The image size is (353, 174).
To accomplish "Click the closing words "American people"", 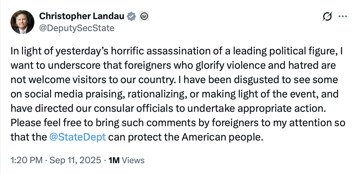I will point(221,137).
